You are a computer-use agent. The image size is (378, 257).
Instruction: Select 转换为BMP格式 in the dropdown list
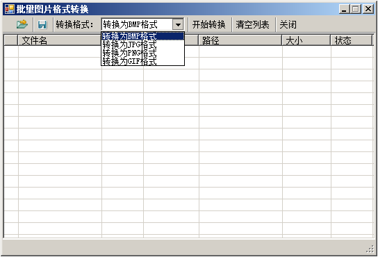pyautogui.click(x=142, y=36)
